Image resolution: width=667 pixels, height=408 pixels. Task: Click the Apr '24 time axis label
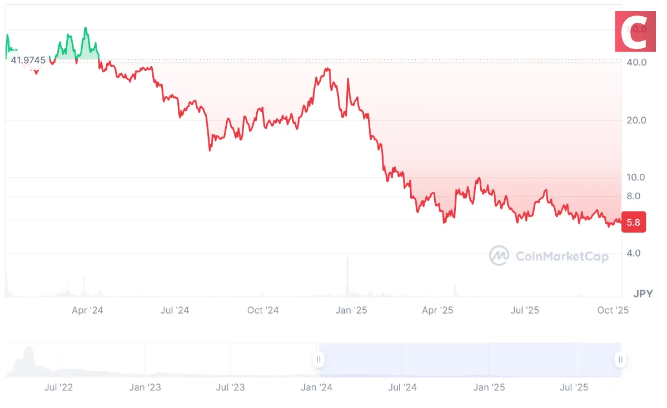tap(87, 310)
